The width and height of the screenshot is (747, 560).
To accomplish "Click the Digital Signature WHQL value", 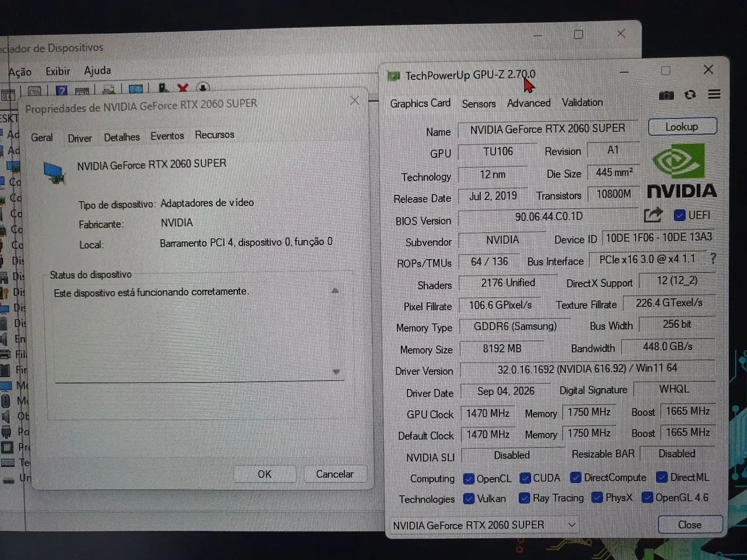I will pyautogui.click(x=674, y=389).
